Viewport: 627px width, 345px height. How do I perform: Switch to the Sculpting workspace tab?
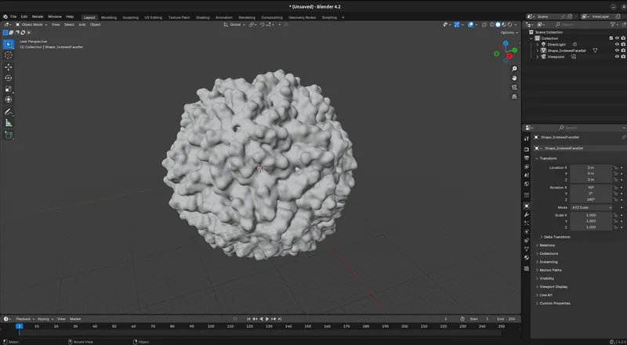[130, 17]
